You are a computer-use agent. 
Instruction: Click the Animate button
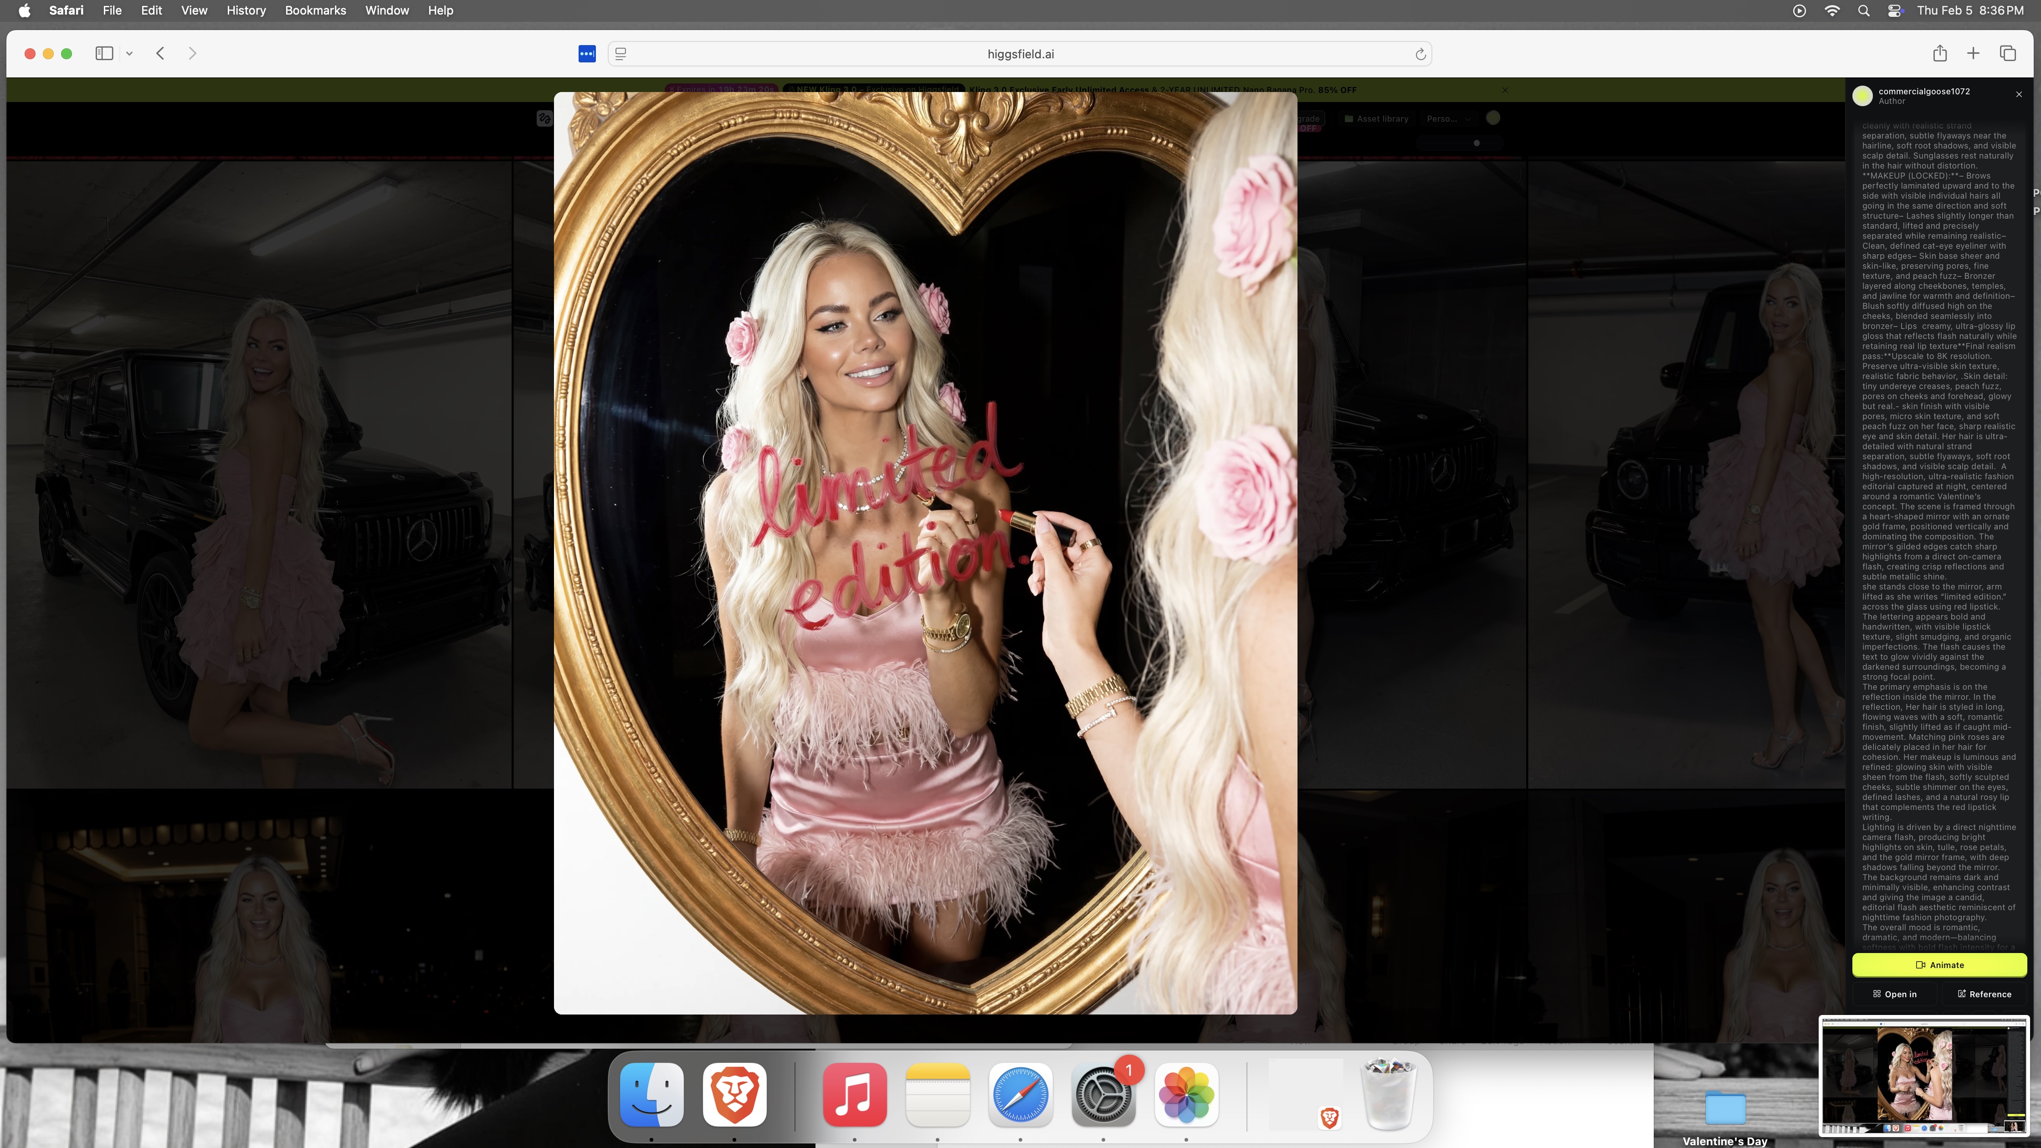click(1939, 964)
